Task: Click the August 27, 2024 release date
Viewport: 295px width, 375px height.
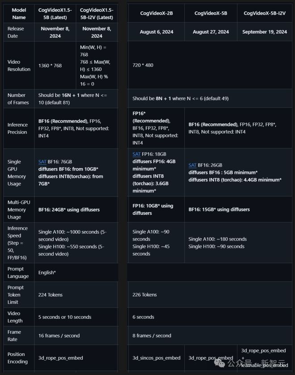Action: [211, 32]
